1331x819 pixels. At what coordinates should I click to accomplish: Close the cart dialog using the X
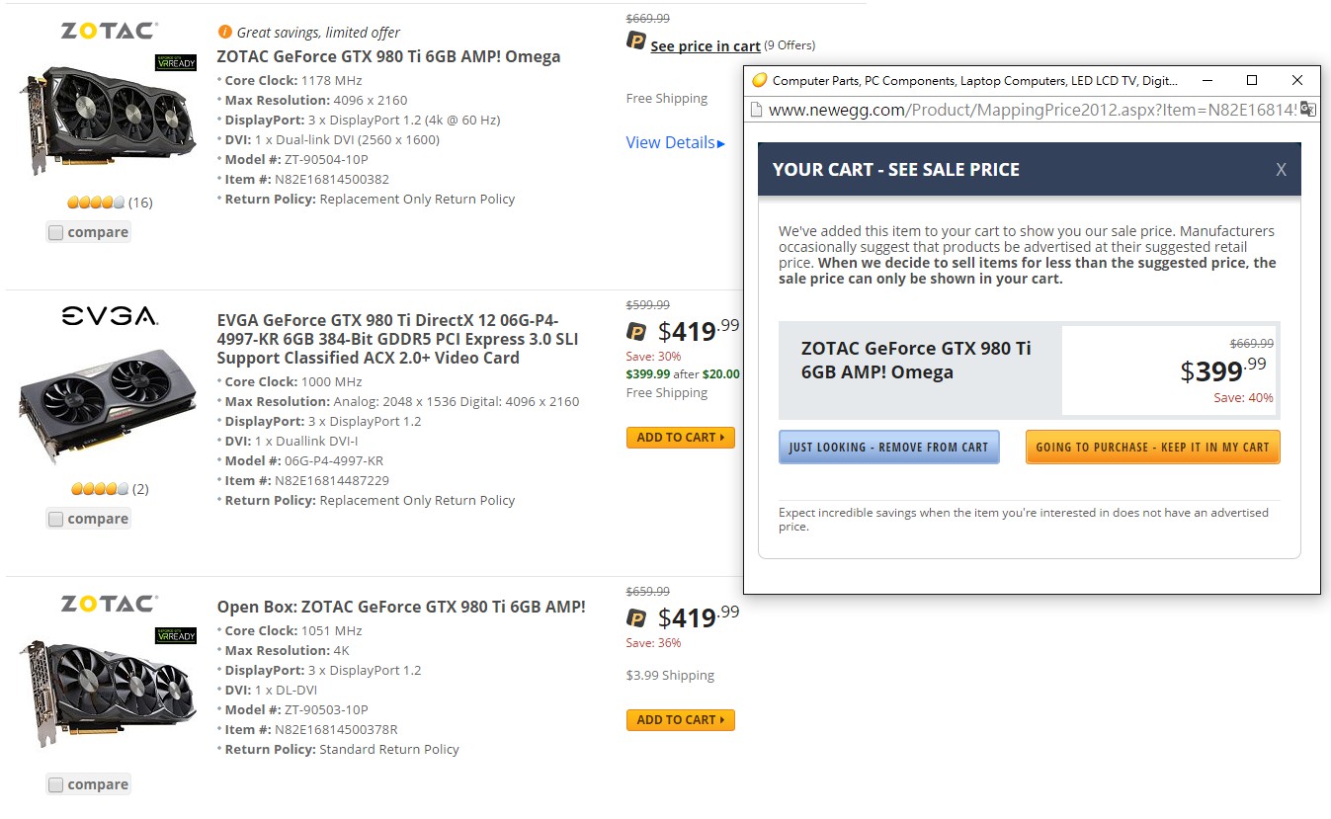pos(1281,170)
